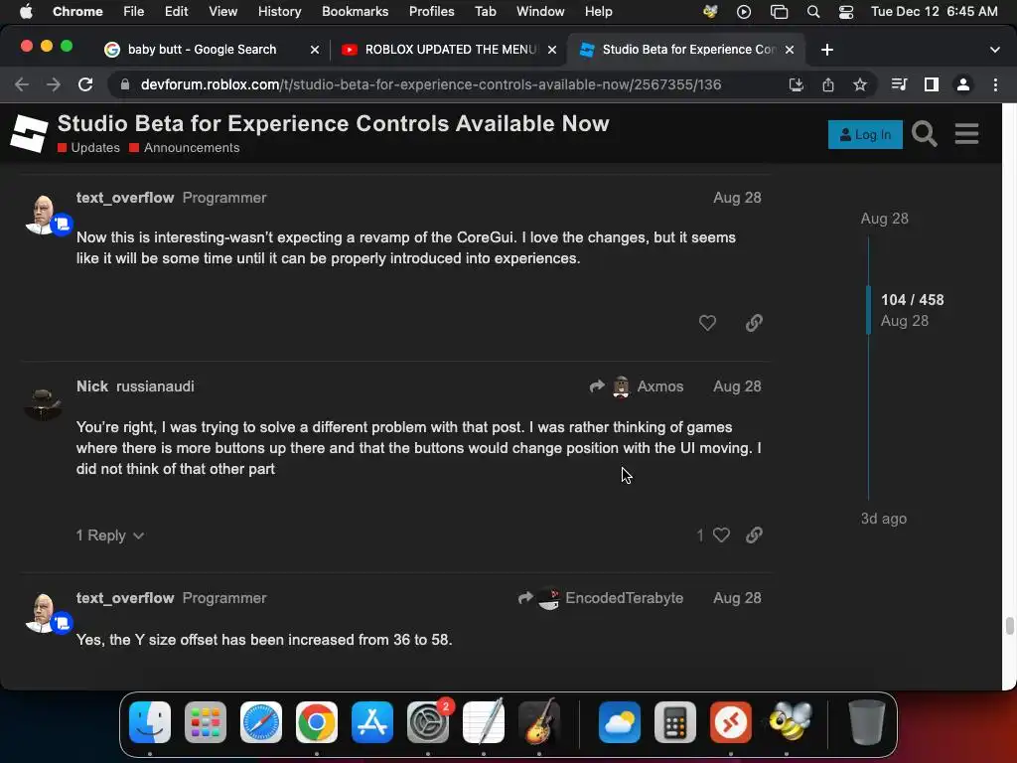Click the Aug 28 date on the CoreGui post
This screenshot has width=1017, height=763.
tap(737, 198)
